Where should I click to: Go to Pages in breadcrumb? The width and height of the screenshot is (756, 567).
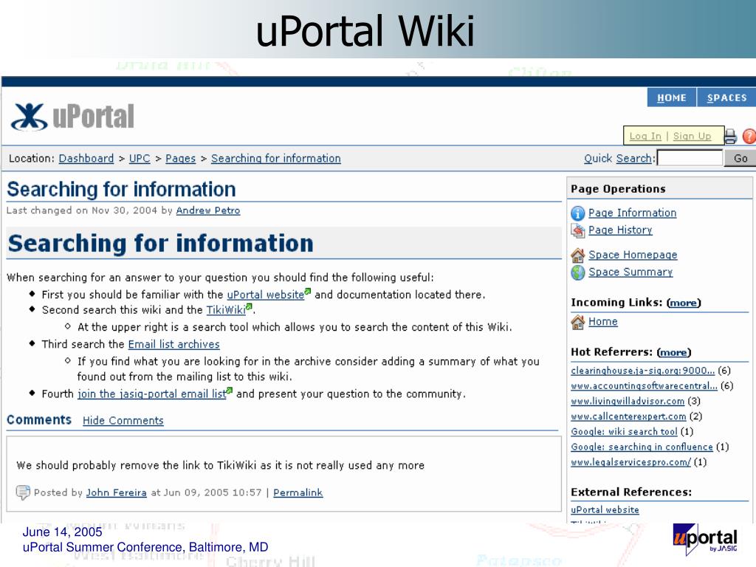(x=180, y=159)
